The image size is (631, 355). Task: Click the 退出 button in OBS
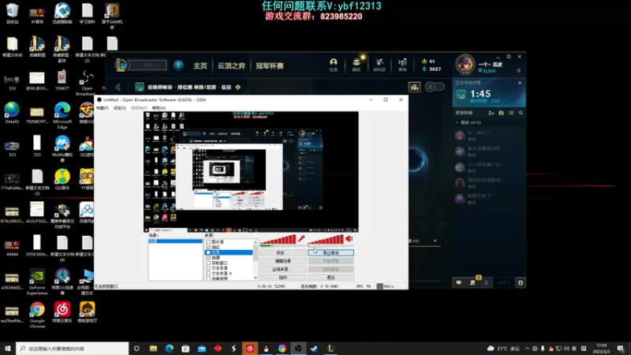point(330,278)
